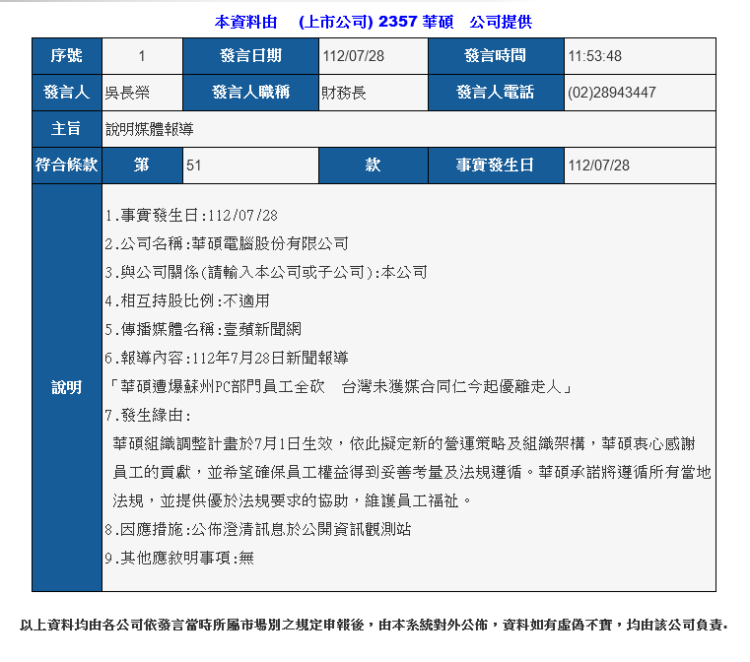Click line '1.事實發生日:112/07/28'
The image size is (750, 662).
pos(191,216)
